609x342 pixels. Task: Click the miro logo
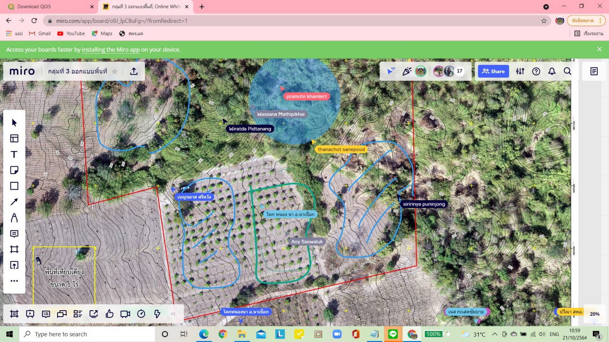point(22,71)
